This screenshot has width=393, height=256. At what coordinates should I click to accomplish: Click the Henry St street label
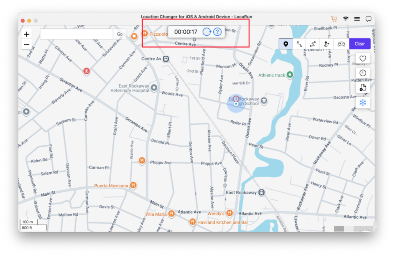click(319, 185)
